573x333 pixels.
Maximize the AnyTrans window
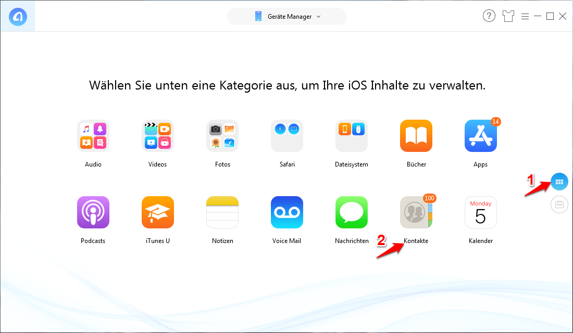550,16
